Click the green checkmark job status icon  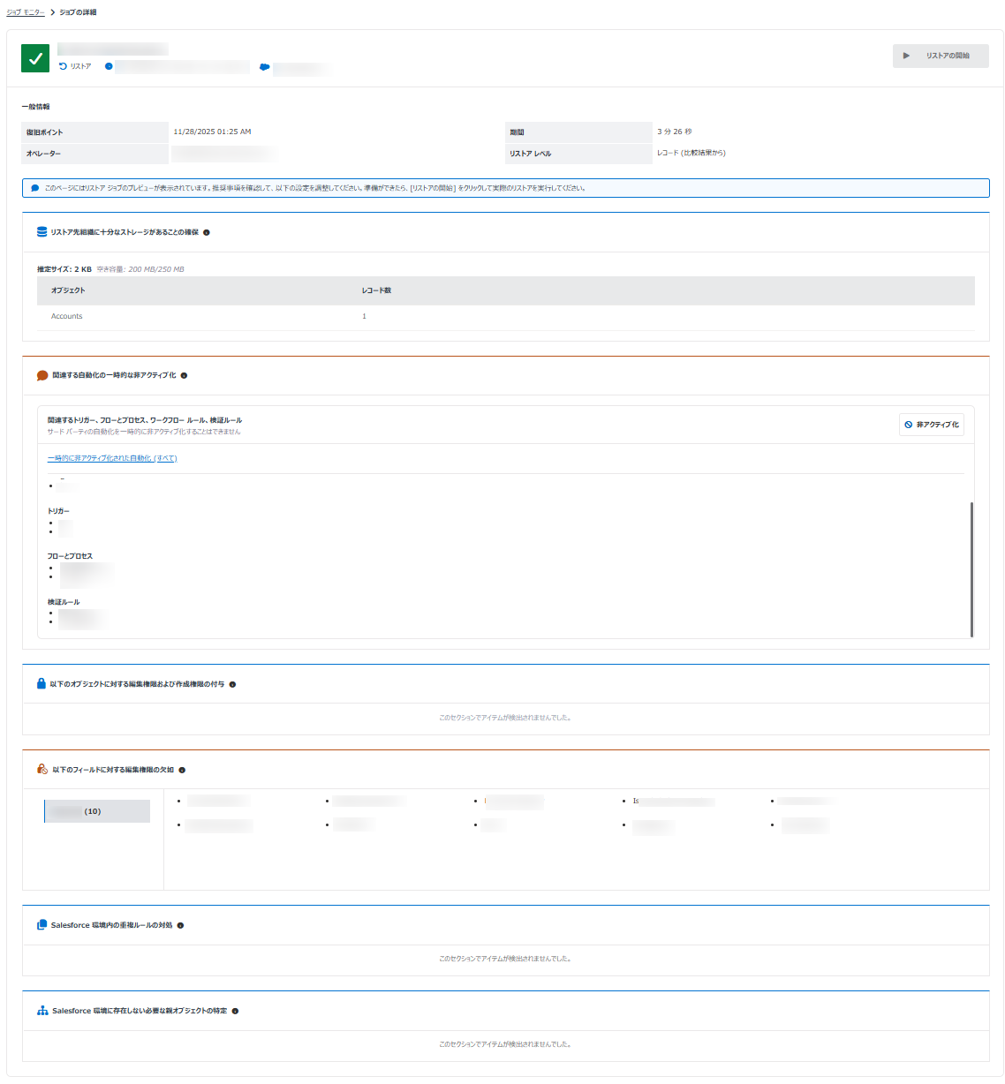(x=35, y=58)
